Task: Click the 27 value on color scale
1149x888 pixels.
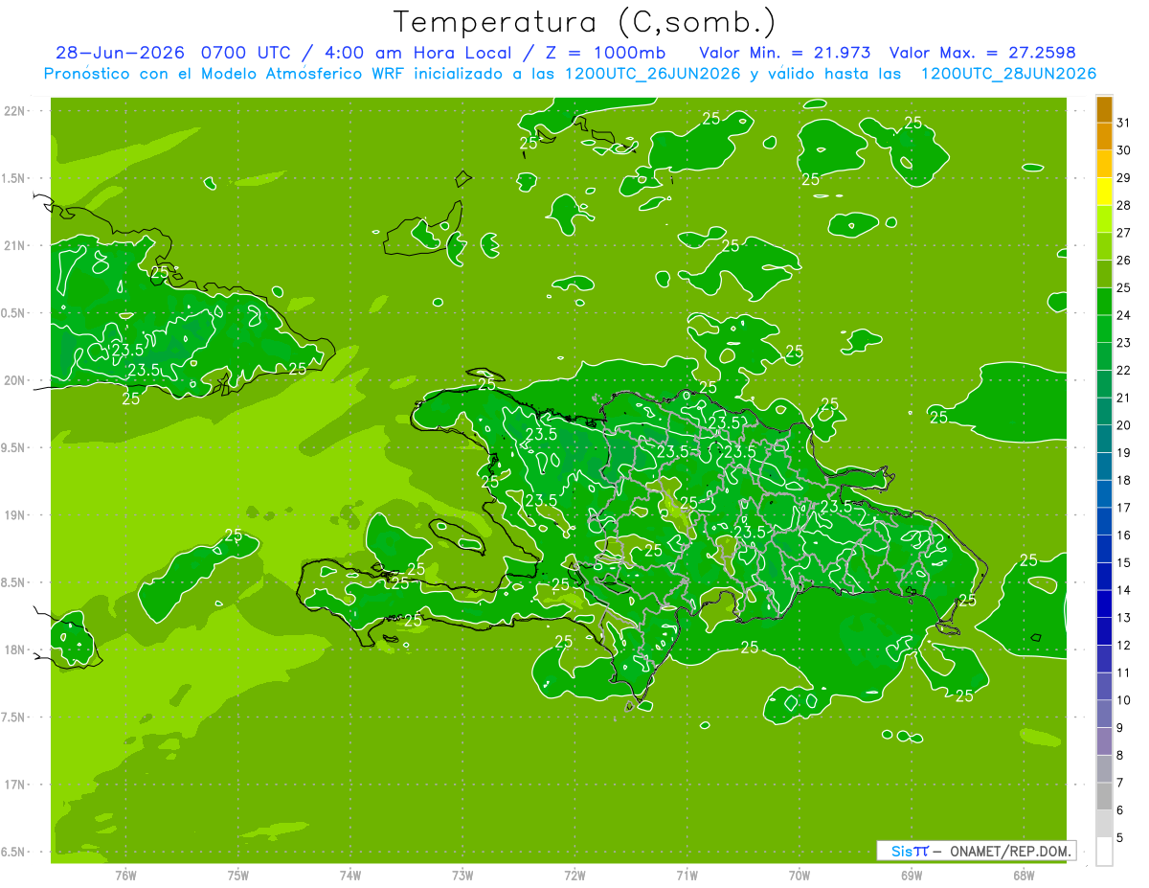Action: pos(1124,233)
